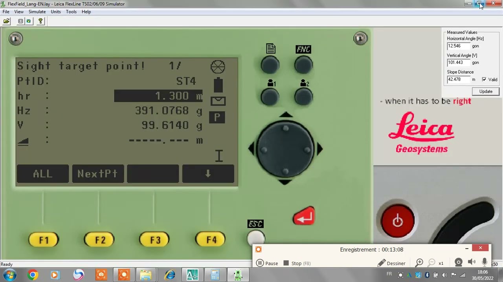Click the Horizontal Angle input field

[x=458, y=46]
